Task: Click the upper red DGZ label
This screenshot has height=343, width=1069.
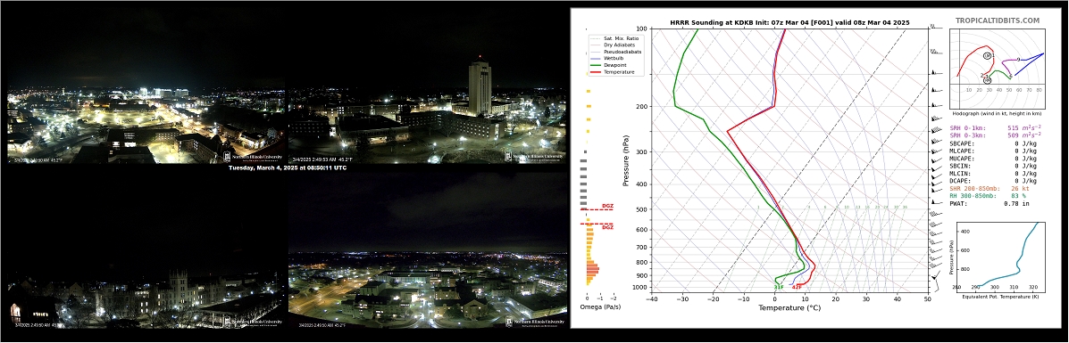Action: tap(607, 206)
